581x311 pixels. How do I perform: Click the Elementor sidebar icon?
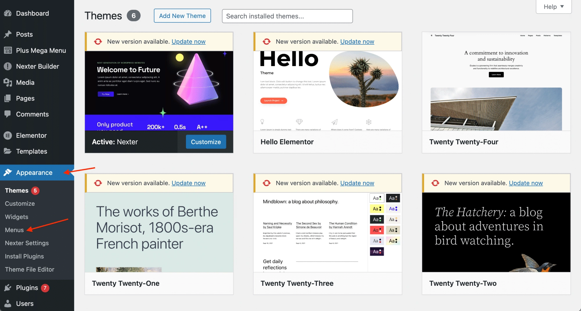pyautogui.click(x=8, y=135)
